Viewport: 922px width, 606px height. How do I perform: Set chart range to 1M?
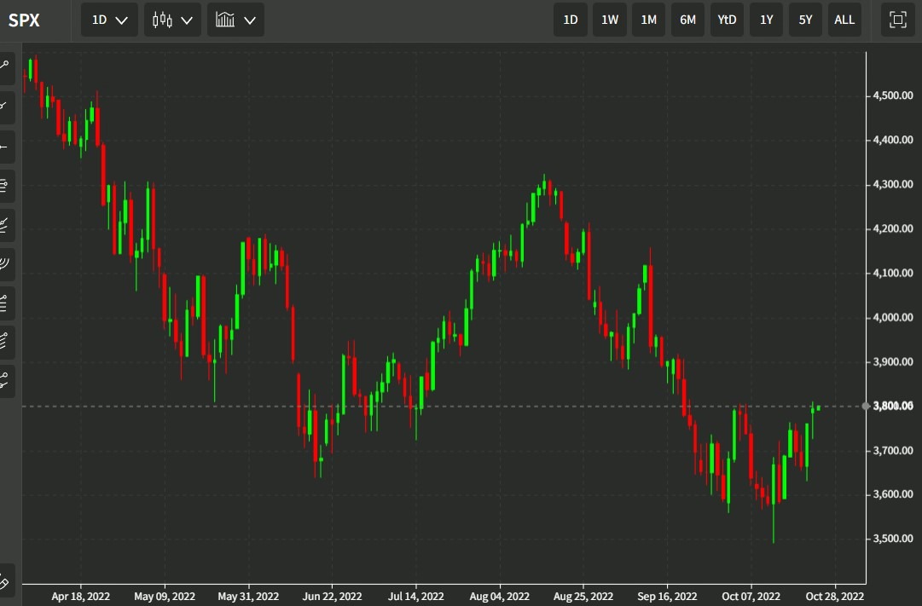(648, 20)
